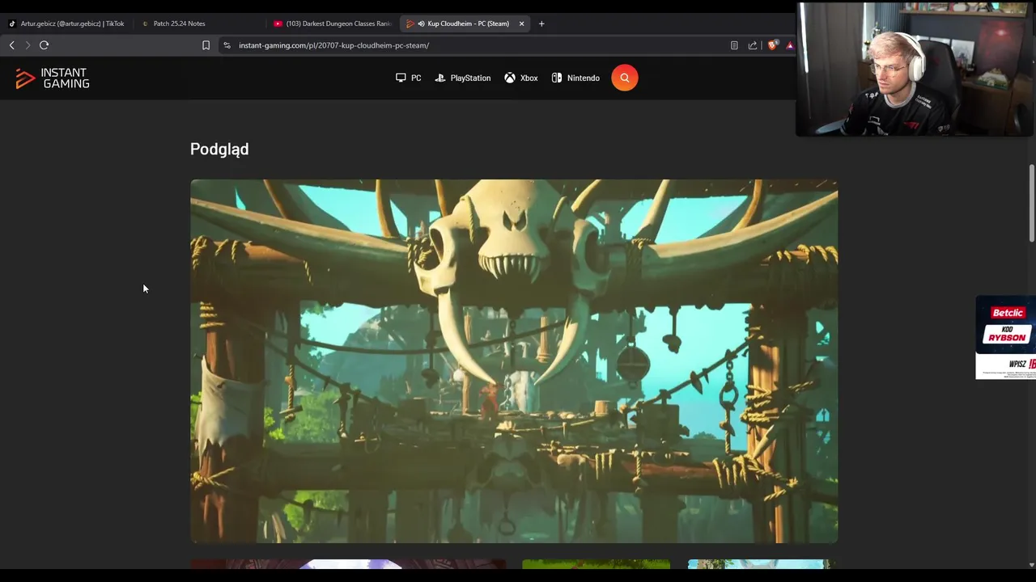
Task: Click the Betclic Rybson ad banner
Action: pyautogui.click(x=1005, y=337)
